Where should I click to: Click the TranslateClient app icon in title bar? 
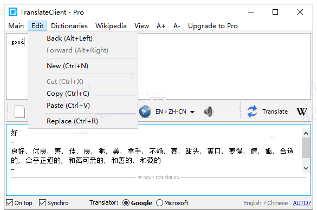coord(13,12)
